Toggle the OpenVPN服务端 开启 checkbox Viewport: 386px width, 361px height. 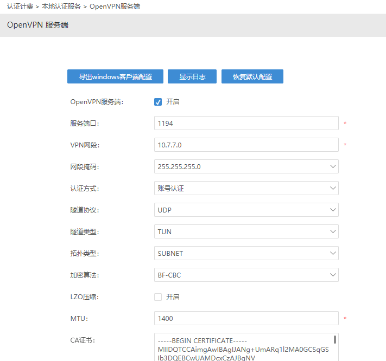click(x=158, y=102)
